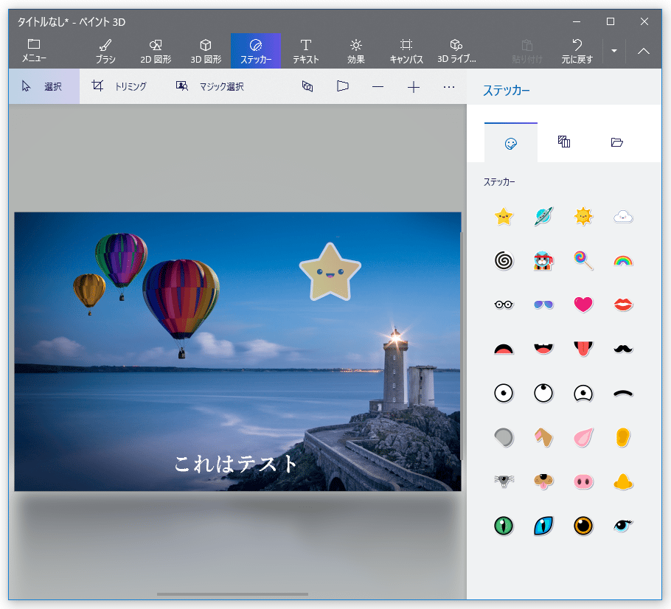This screenshot has width=671, height=609.
Task: Click the star sticker placed on canvas
Action: pyautogui.click(x=330, y=273)
